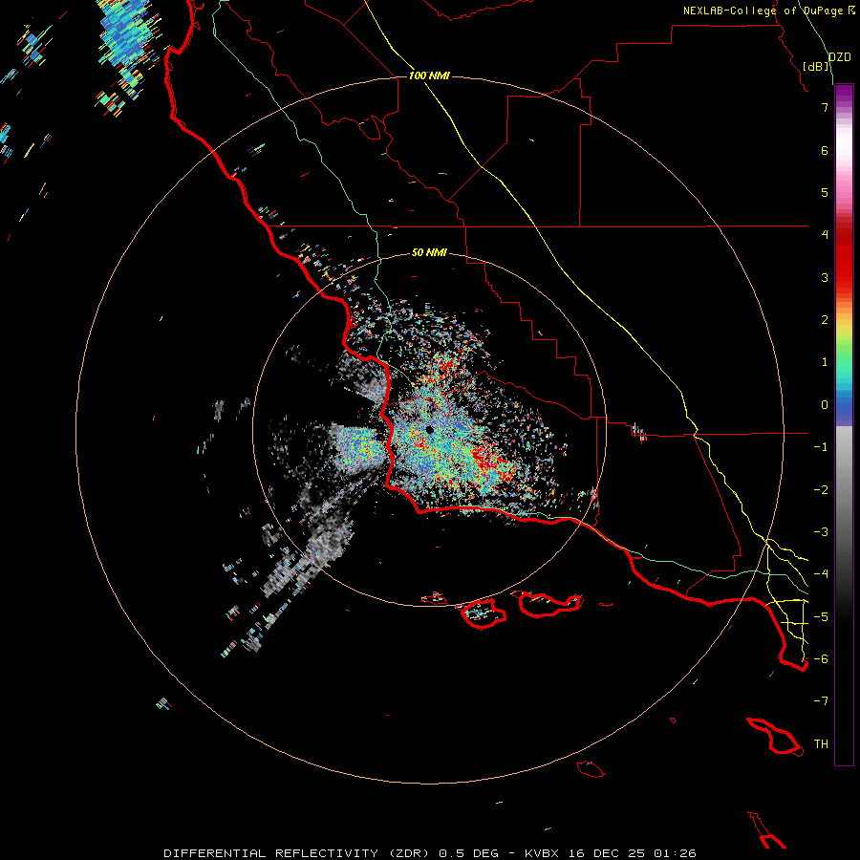Viewport: 860px width, 860px height.
Task: Click the 1 value on color scale
Action: coord(825,362)
